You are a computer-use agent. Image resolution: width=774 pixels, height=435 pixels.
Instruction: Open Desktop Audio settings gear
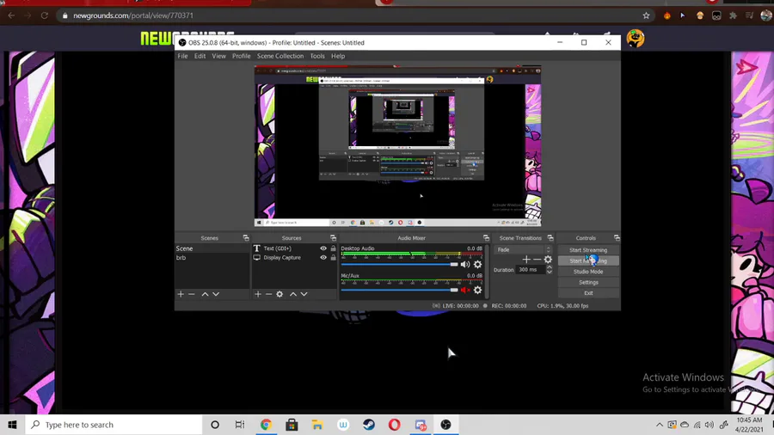477,265
